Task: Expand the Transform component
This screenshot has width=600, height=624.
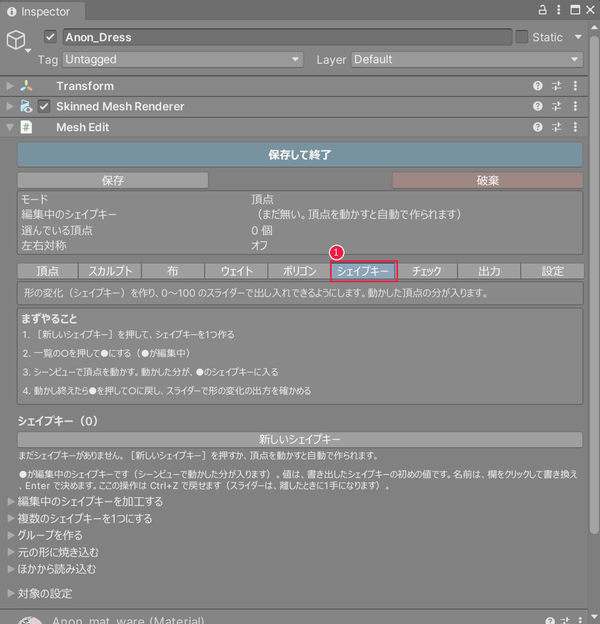Action: pos(10,86)
